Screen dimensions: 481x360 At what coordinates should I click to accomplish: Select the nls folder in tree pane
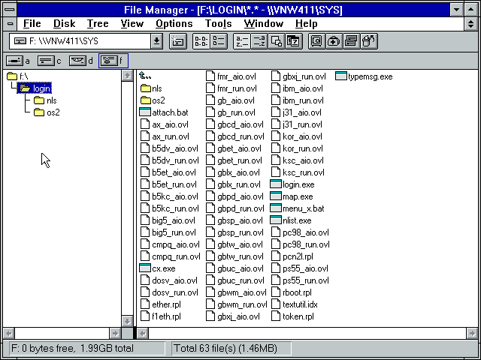[45, 100]
